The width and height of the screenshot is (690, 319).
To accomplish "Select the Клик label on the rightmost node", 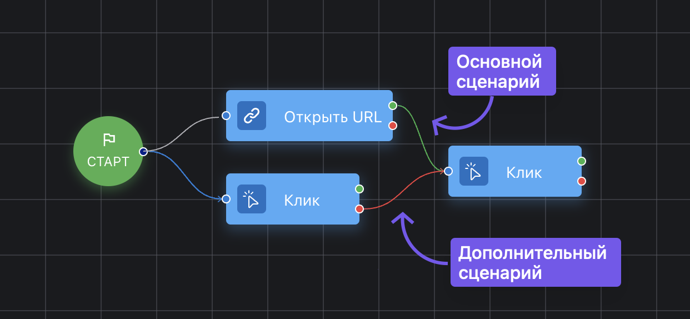I will coord(524,172).
